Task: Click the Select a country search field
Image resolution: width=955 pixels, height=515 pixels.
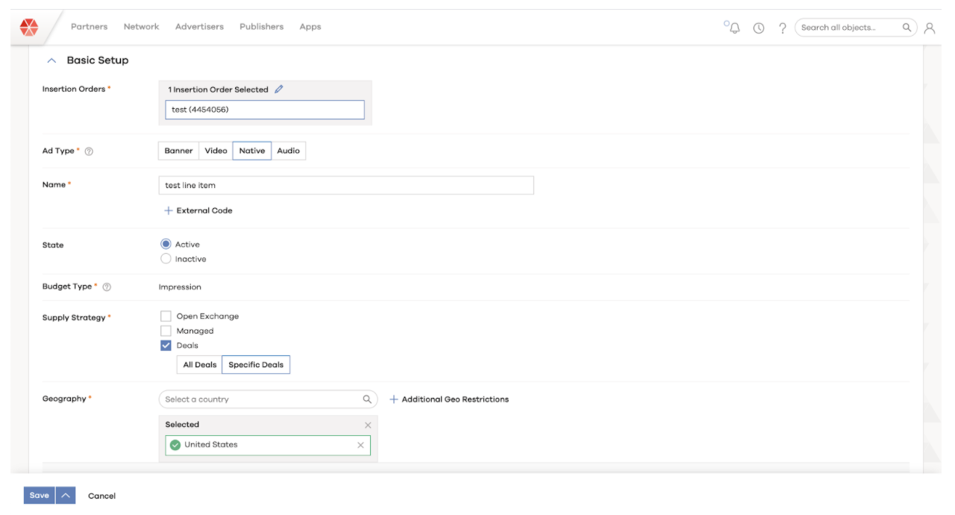Action: pyautogui.click(x=269, y=399)
